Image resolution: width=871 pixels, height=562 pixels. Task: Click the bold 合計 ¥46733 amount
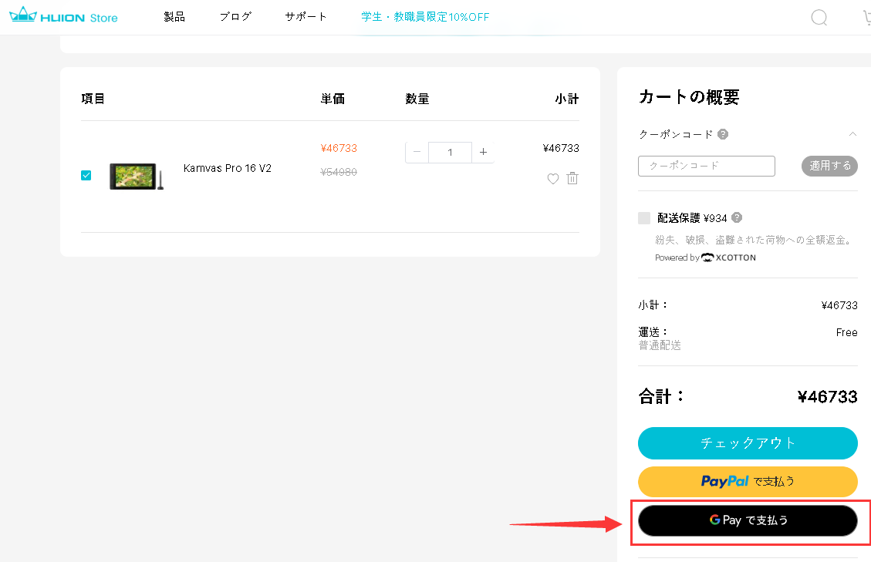tap(827, 396)
